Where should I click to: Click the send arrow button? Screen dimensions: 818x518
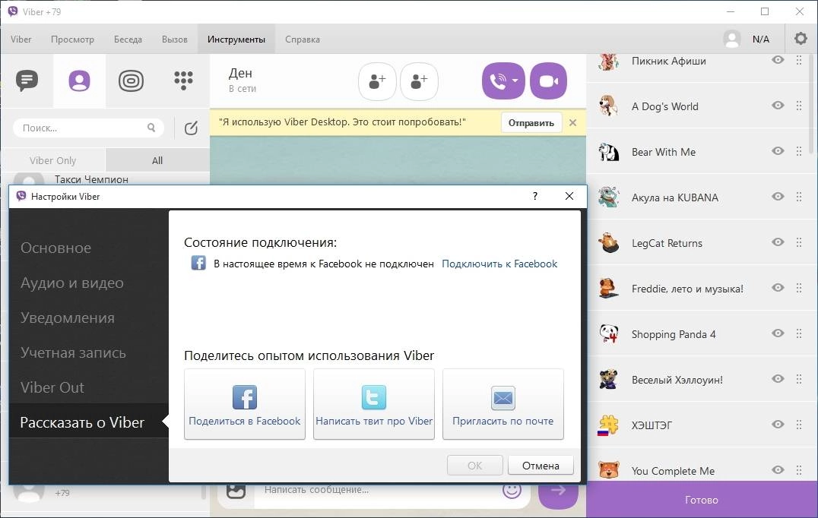(558, 492)
